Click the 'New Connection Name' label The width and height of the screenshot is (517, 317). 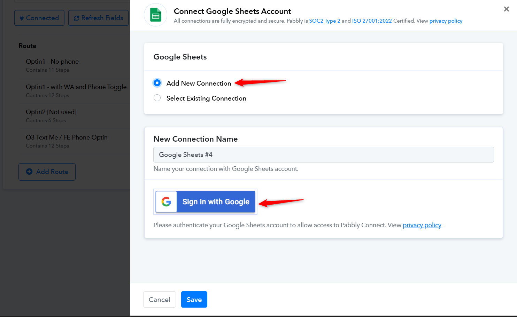coord(195,139)
